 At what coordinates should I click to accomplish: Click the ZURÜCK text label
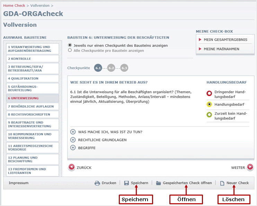pyautogui.click(x=84, y=168)
